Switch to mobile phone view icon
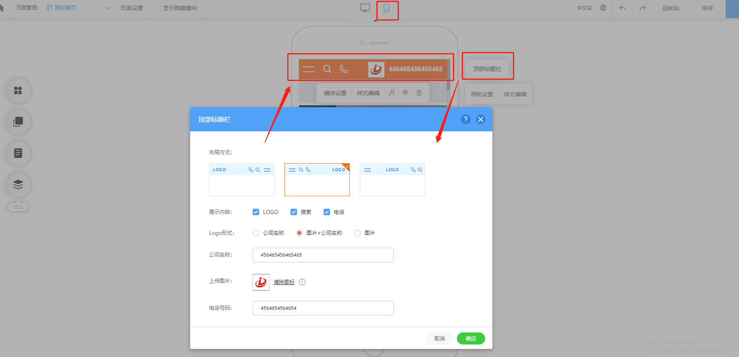The height and width of the screenshot is (357, 739). pyautogui.click(x=386, y=8)
